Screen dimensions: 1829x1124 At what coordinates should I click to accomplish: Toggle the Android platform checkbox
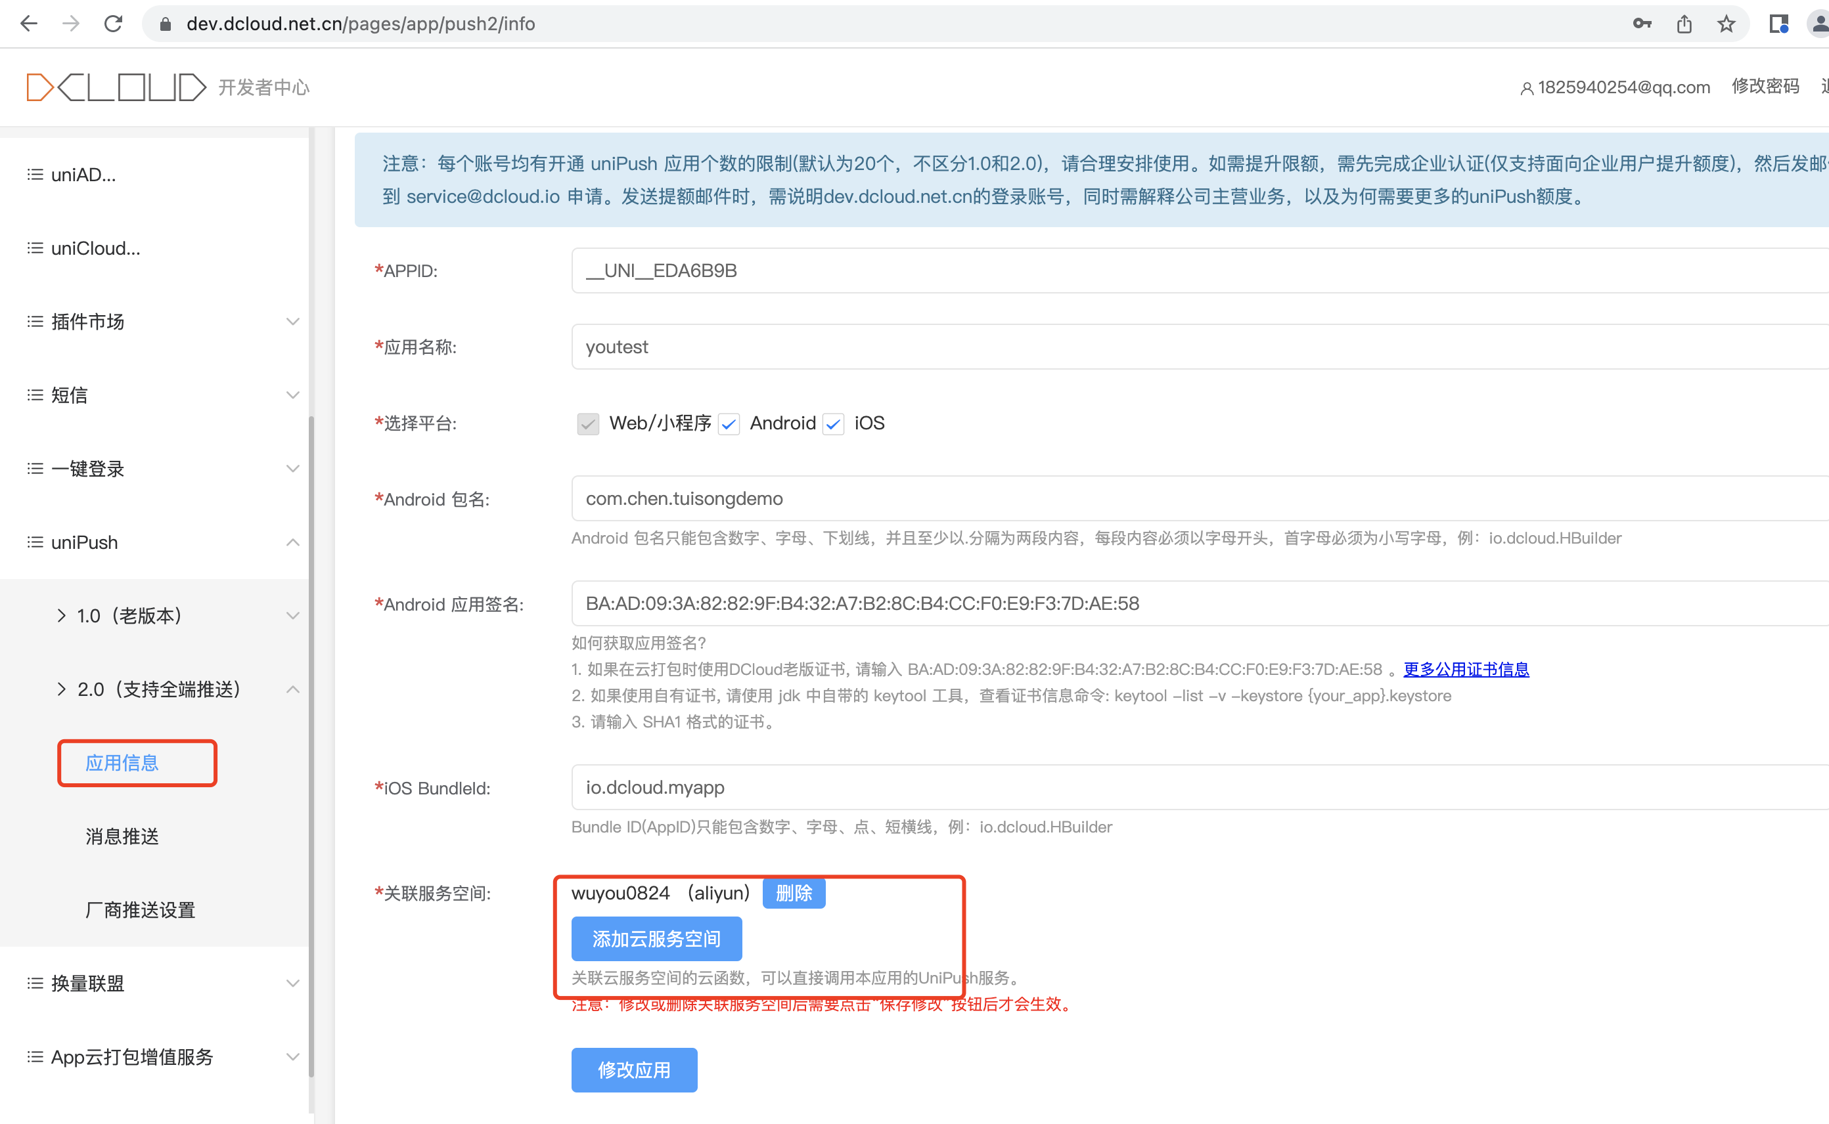point(729,425)
